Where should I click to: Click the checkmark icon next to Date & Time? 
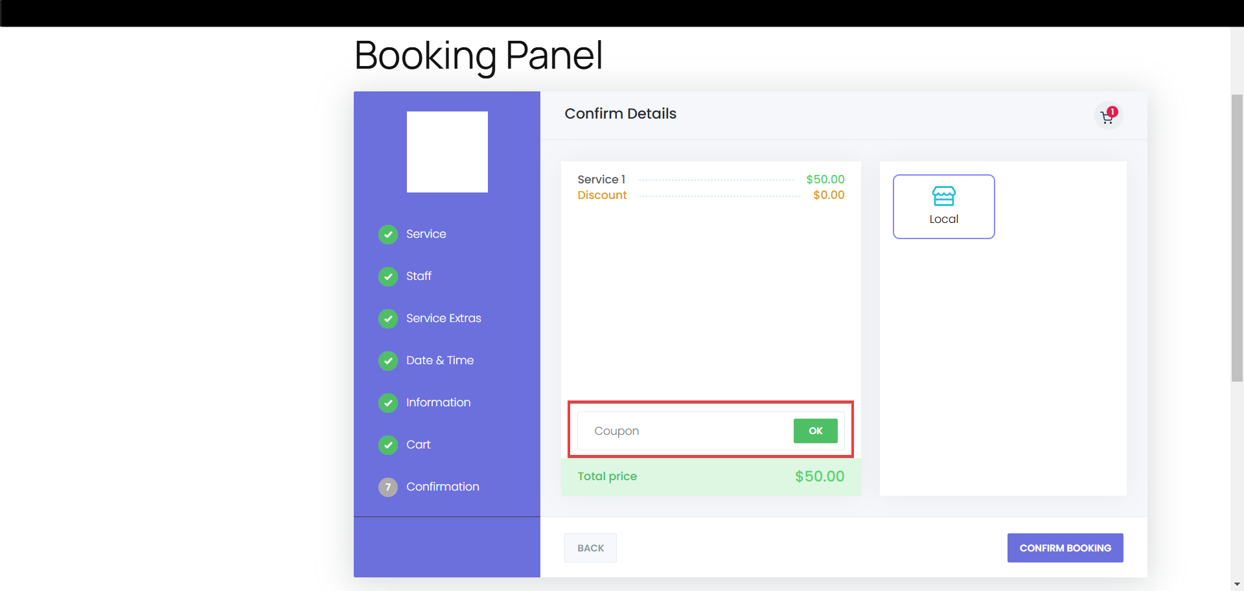(388, 361)
